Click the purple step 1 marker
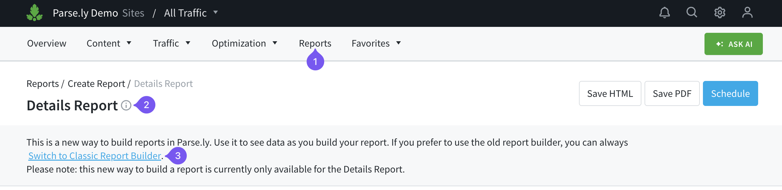782x190 pixels. 315,62
